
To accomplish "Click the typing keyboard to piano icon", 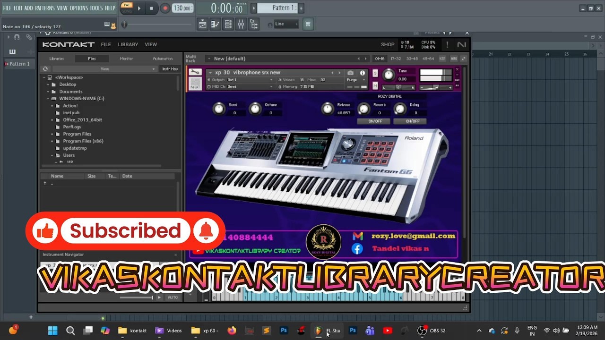I will pos(107,25).
